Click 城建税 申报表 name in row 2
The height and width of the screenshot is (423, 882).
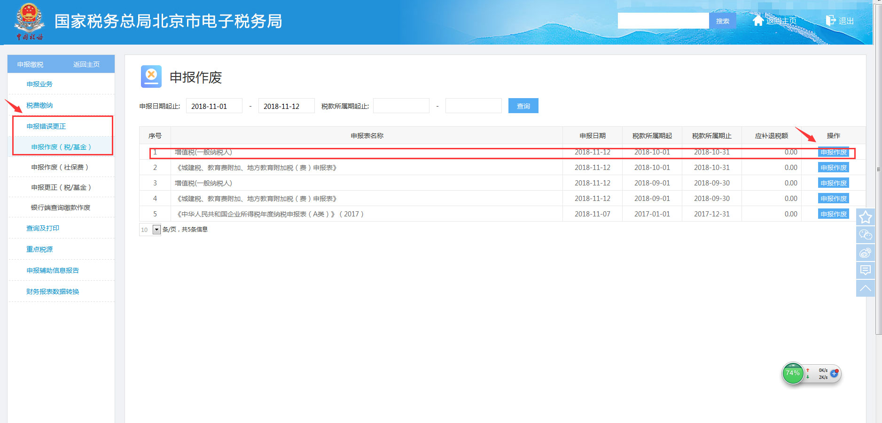coord(257,168)
